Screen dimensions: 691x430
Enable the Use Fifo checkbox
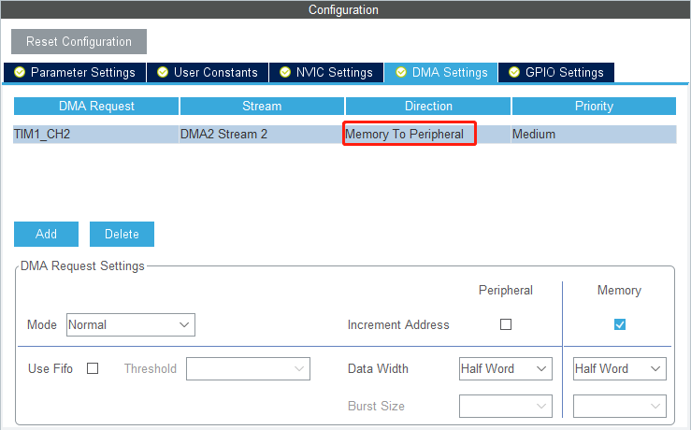pos(93,368)
